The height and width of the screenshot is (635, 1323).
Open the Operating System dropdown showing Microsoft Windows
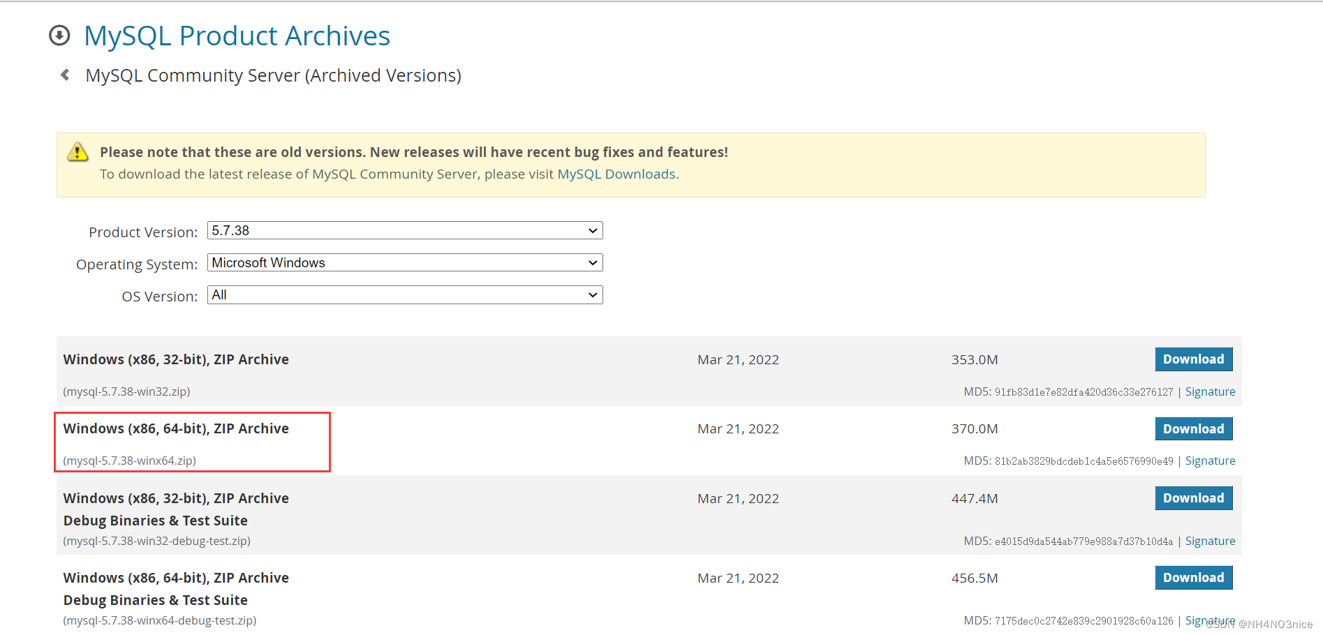coord(405,262)
